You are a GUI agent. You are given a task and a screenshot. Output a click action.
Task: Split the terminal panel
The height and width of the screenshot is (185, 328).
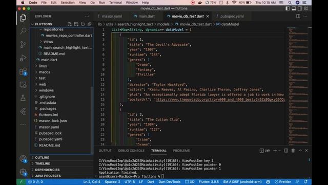[286, 151]
